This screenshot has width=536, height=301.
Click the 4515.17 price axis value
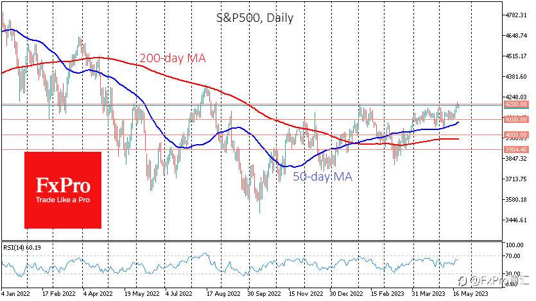516,56
